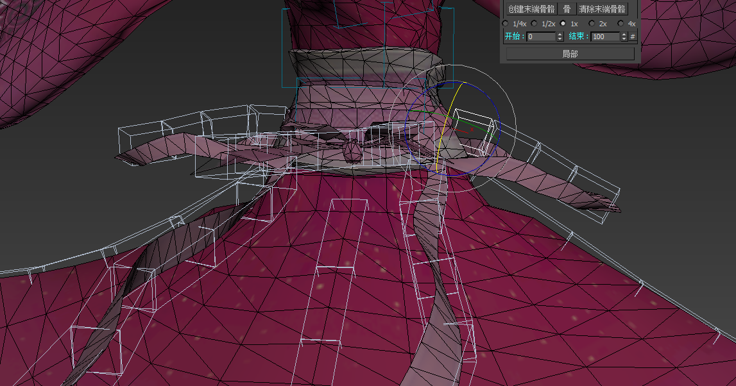
Task: Click the 局部 button
Action: (570, 55)
